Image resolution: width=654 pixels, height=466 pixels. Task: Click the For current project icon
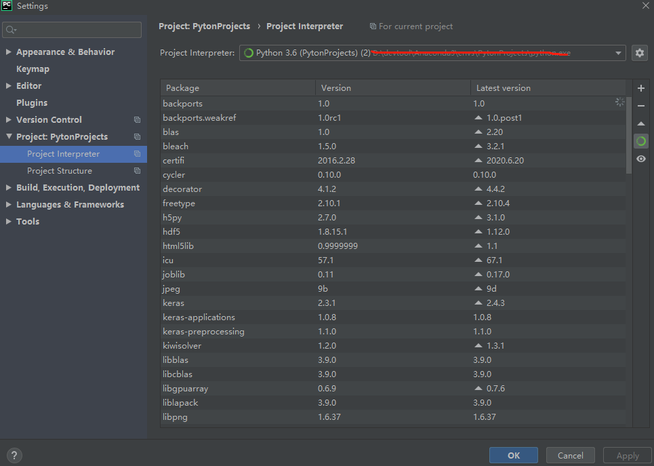[373, 26]
